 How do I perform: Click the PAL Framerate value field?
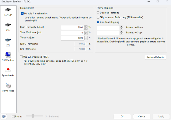click(80, 49)
